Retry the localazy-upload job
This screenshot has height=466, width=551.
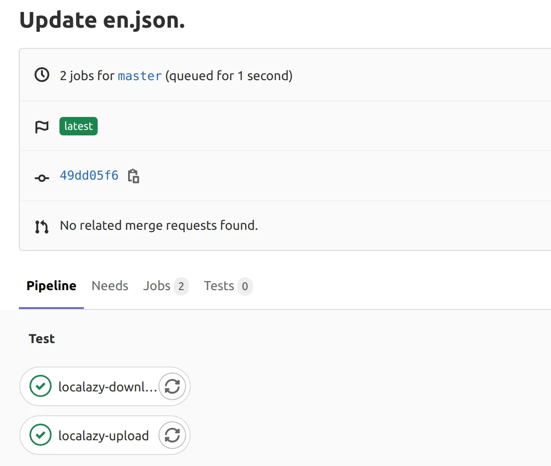[x=172, y=435]
